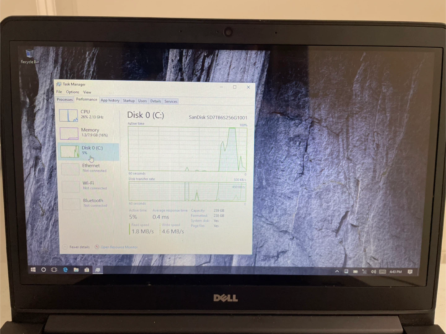Click the Open Resource Monitor link

(x=119, y=247)
